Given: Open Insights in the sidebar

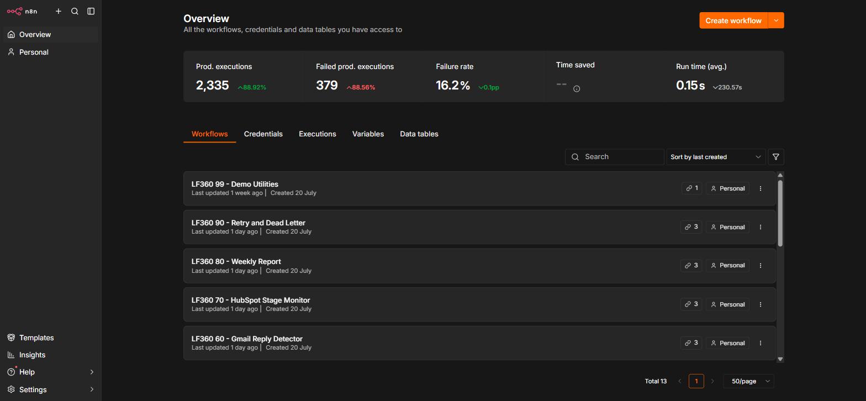Looking at the screenshot, I should click(50, 355).
